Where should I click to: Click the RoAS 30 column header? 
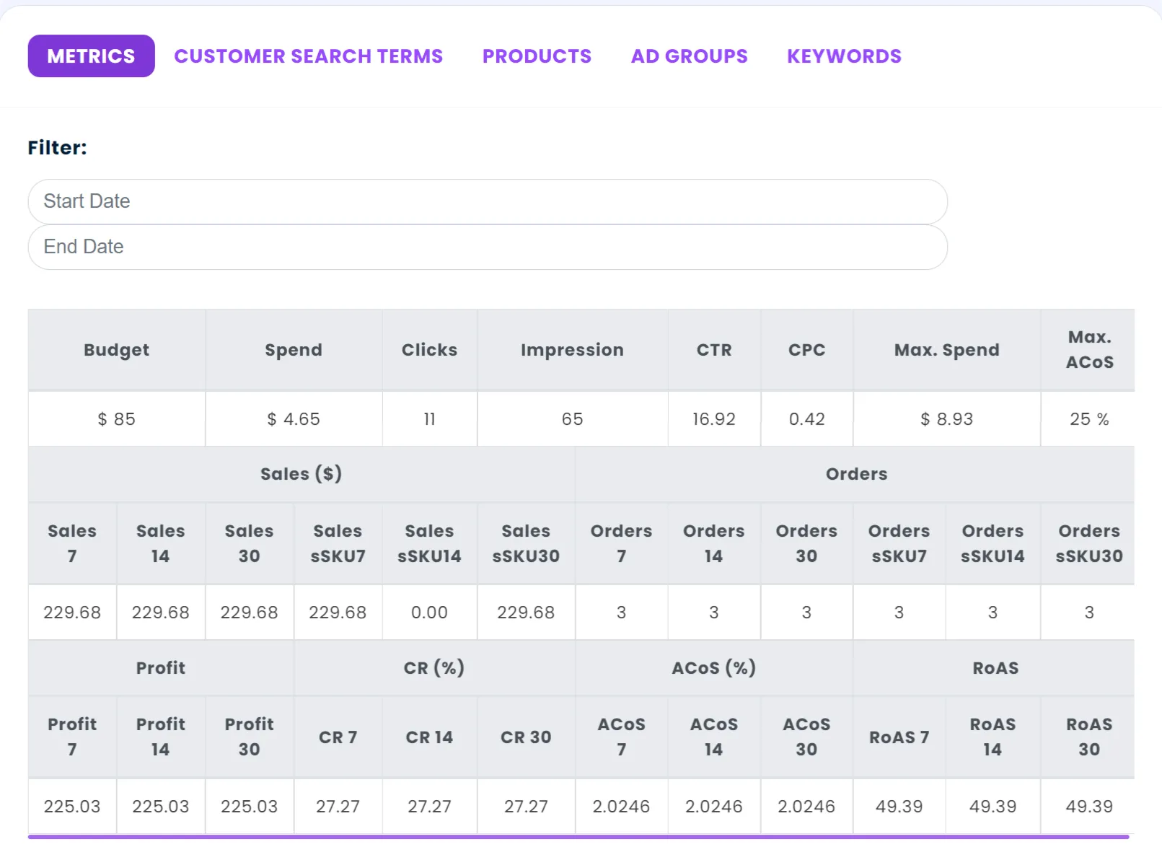coord(1089,737)
